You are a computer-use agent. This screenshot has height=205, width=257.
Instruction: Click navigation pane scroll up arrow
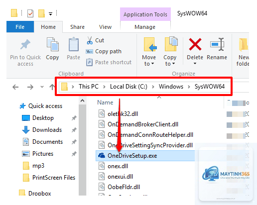82,101
